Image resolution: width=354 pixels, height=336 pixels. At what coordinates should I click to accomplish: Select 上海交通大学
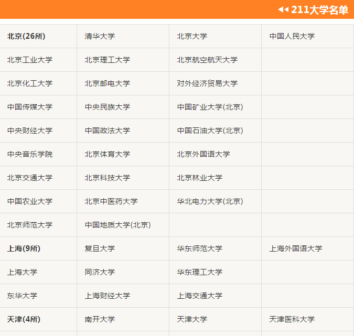200,296
